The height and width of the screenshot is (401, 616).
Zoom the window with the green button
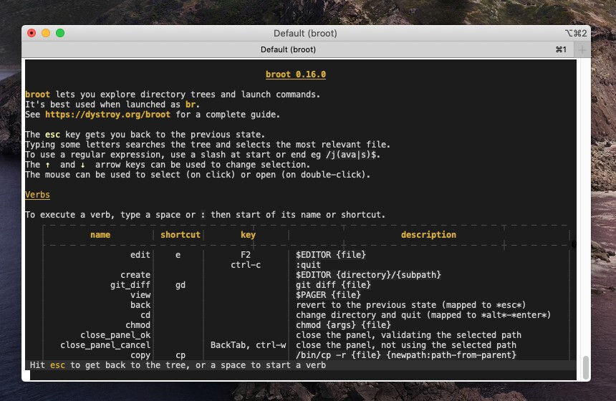point(60,33)
